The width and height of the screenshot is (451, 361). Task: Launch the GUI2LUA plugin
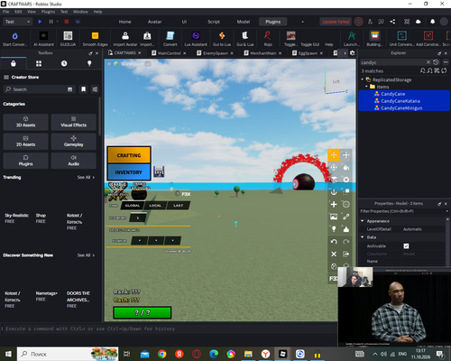point(68,39)
